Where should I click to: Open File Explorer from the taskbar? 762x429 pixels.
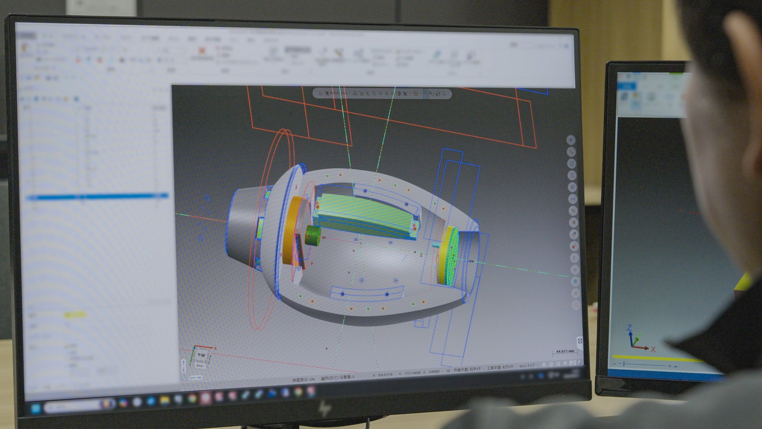[165, 401]
